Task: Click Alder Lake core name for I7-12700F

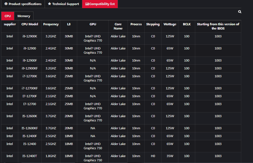Action: click(118, 96)
